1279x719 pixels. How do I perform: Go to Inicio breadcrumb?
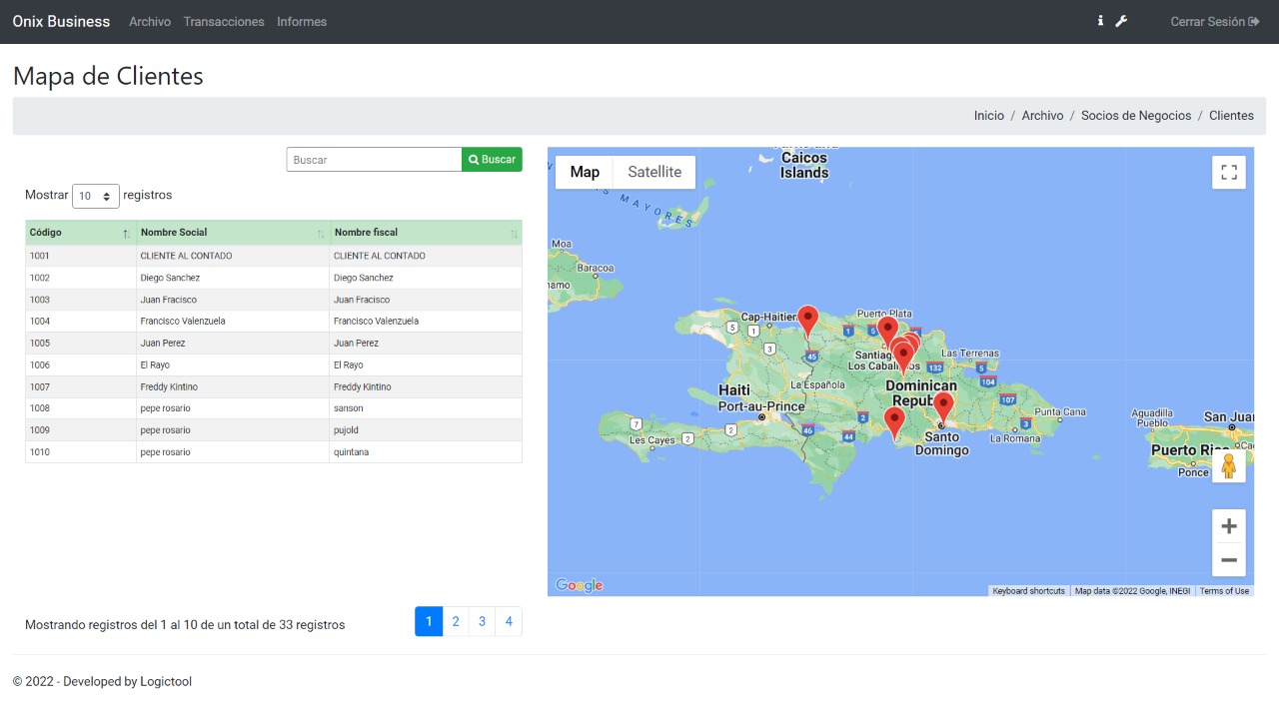989,116
